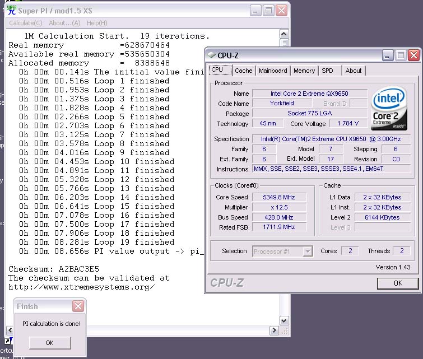Viewport: 423px width, 359px height.
Task: Click the Super PI horizontal scroll left arrow
Action: 10,330
